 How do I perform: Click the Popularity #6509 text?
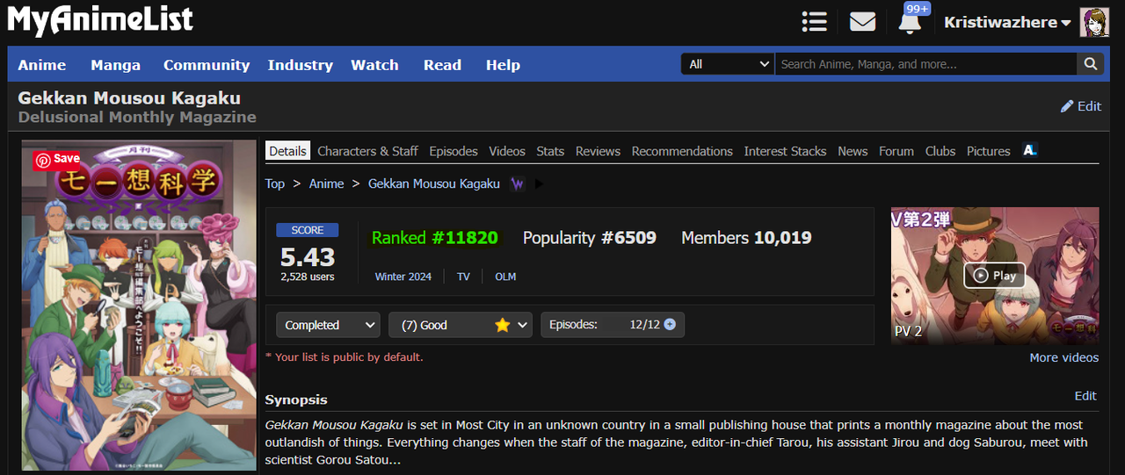[590, 238]
